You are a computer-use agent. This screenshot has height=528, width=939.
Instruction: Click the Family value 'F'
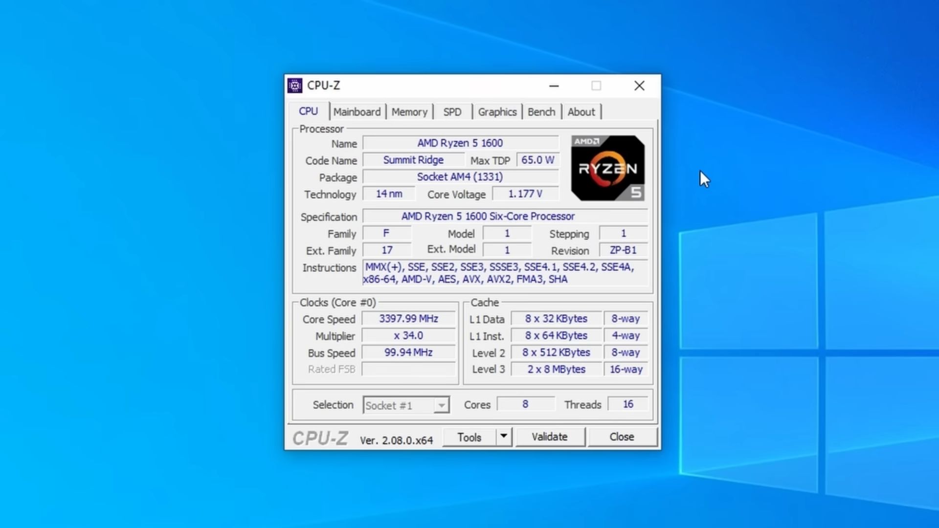pos(386,233)
